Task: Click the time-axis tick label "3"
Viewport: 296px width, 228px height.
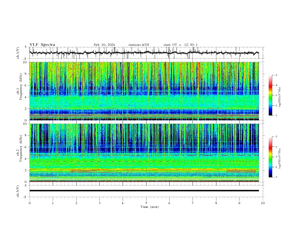Action: [x=99, y=203]
